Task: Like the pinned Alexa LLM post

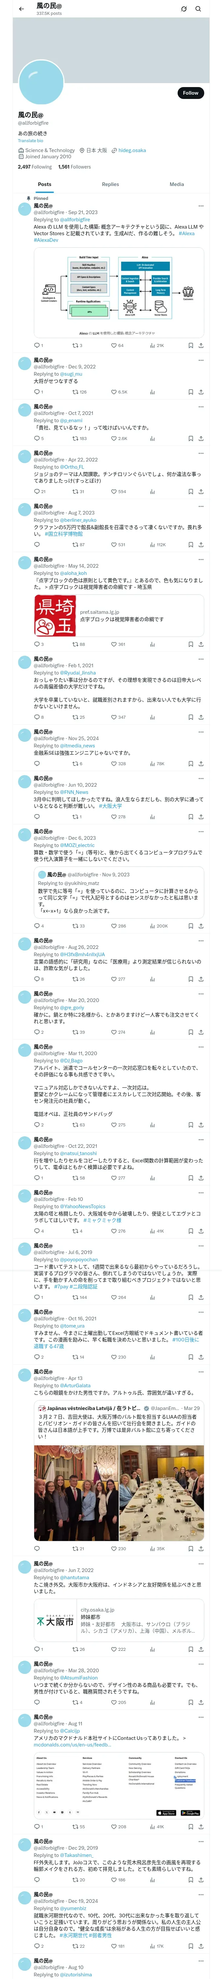Action: (113, 346)
